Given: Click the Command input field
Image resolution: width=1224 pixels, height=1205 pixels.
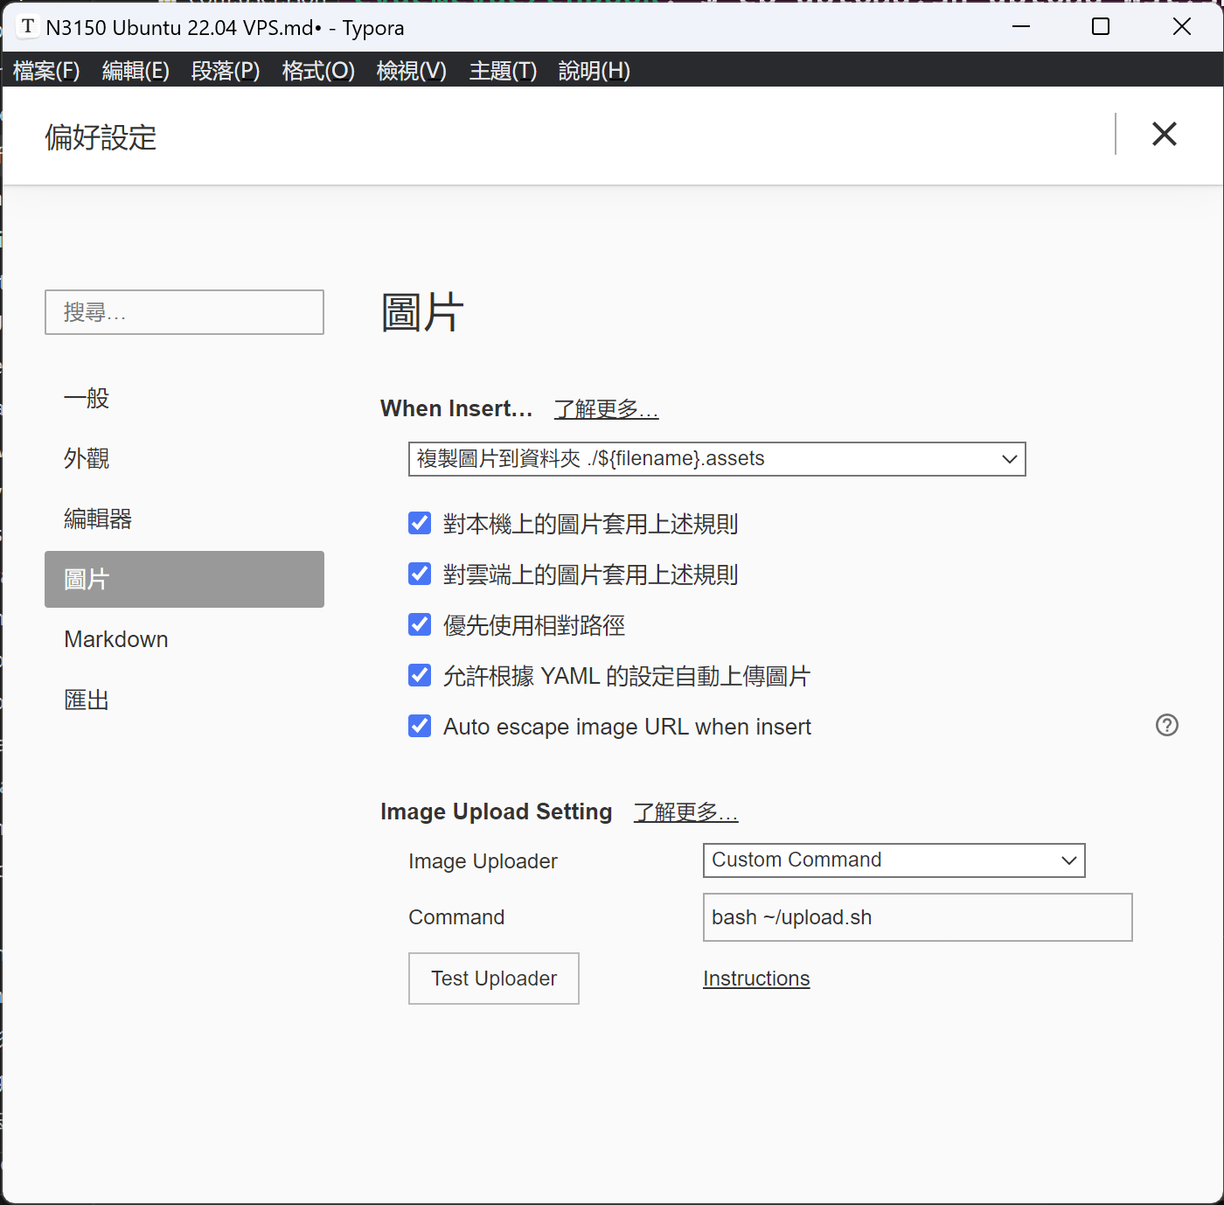Looking at the screenshot, I should click(x=916, y=917).
